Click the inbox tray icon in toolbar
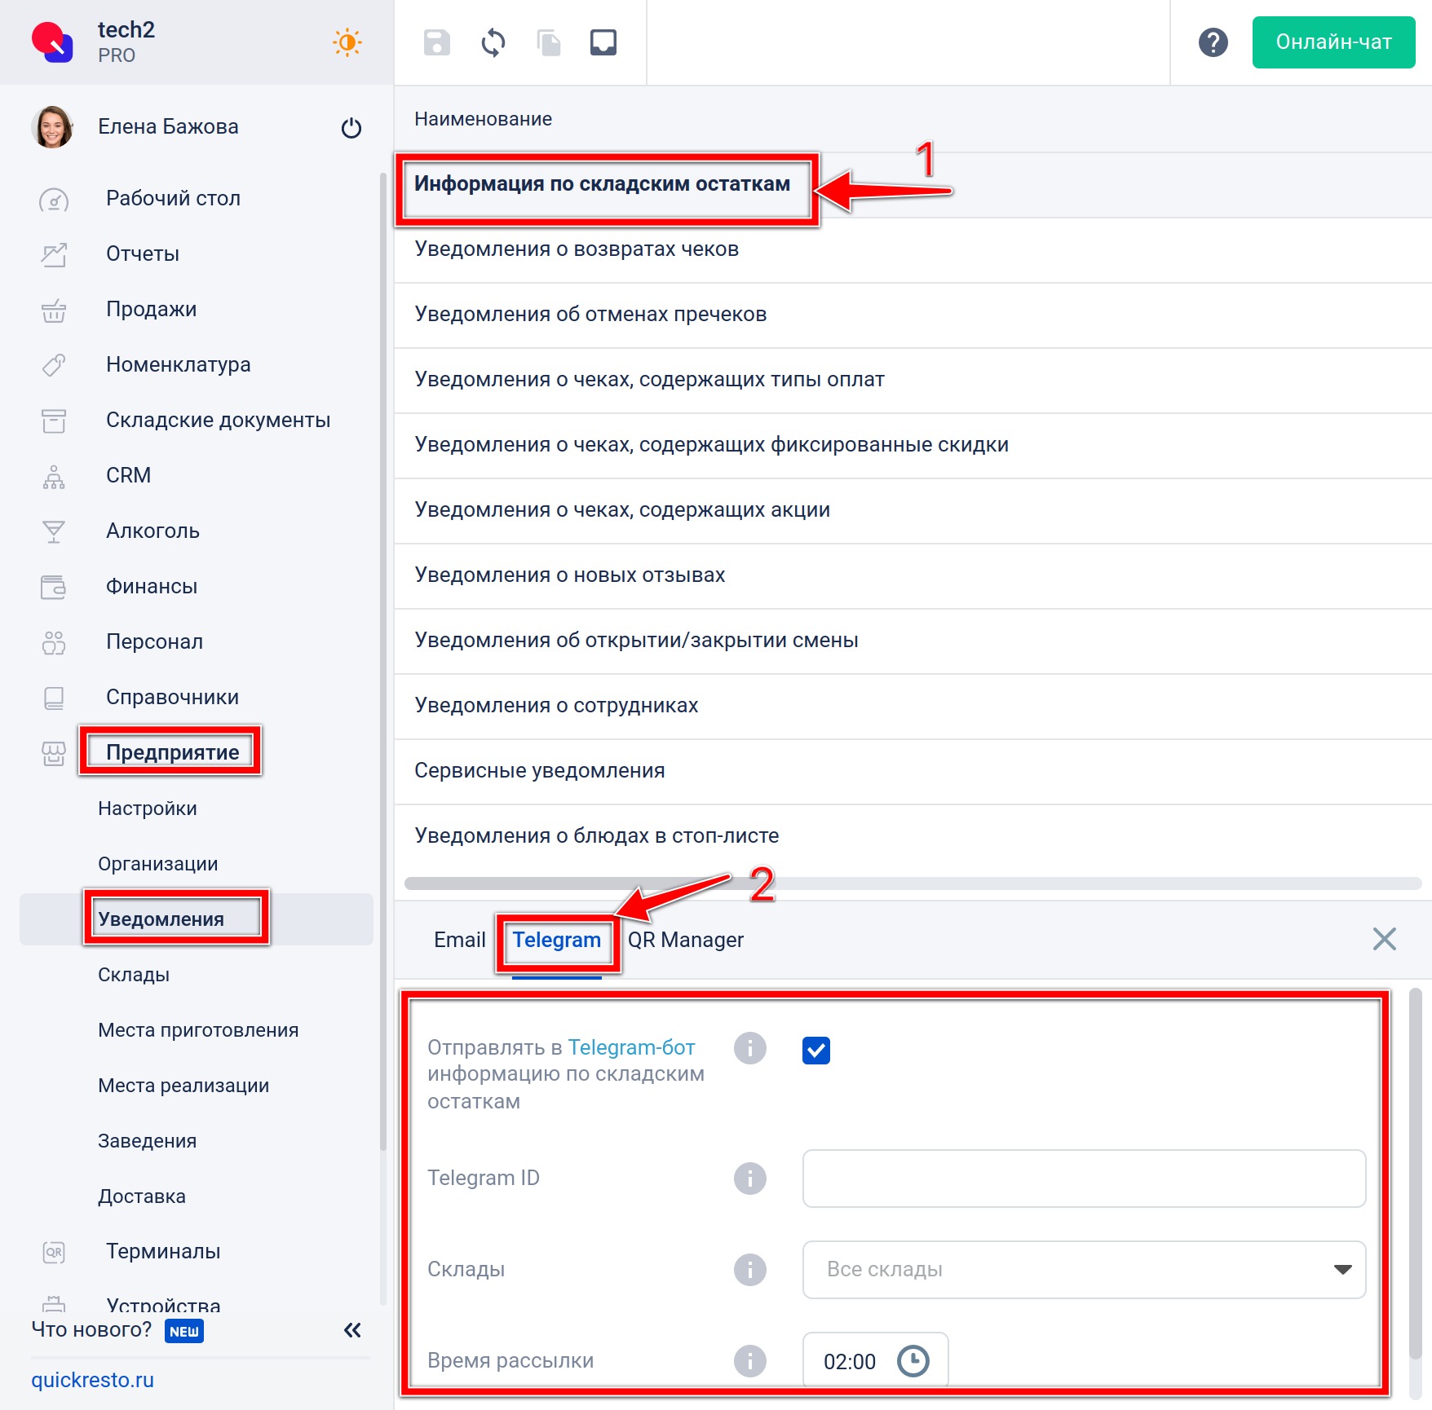This screenshot has height=1410, width=1432. (603, 42)
